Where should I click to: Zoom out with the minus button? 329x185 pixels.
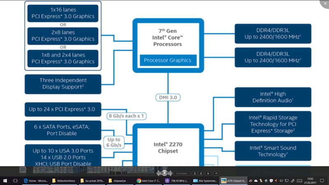click(118, 173)
